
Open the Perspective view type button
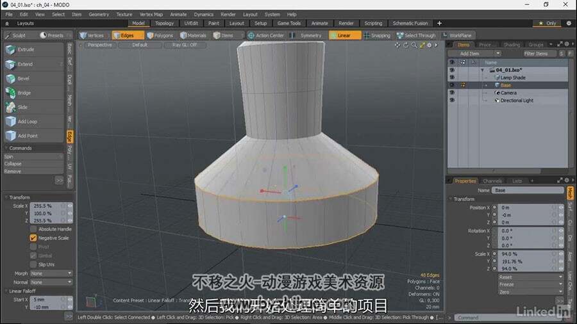pos(100,45)
